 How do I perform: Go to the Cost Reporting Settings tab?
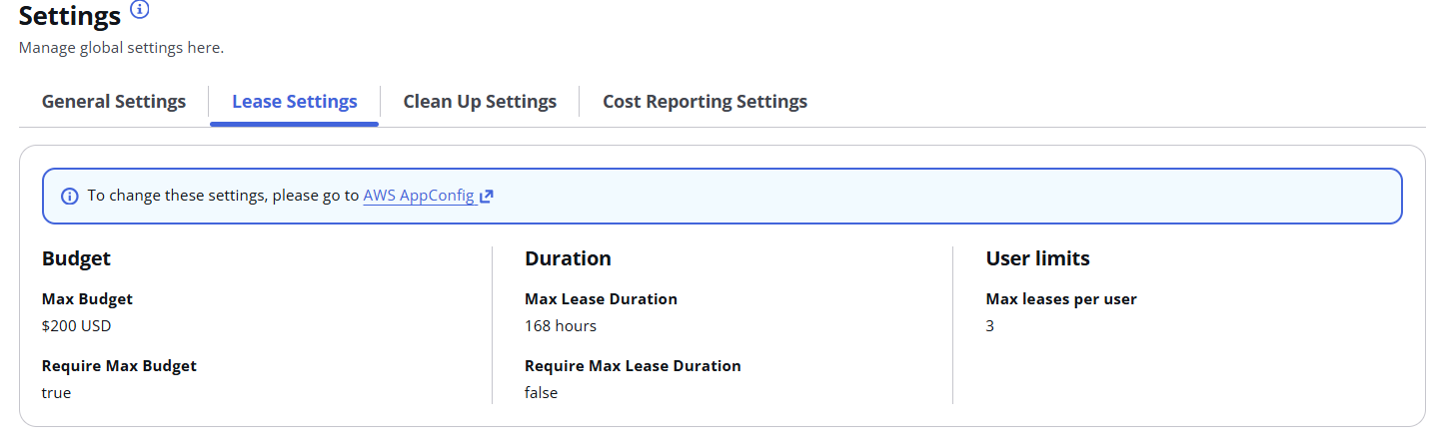705,102
